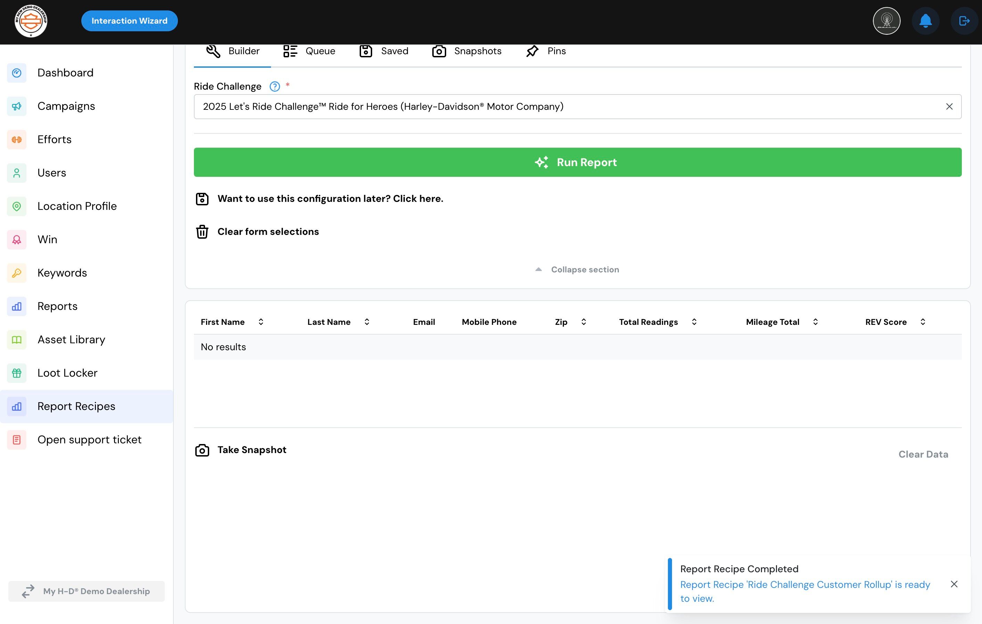Open Asset Library in sidebar
Screen dimensions: 982x624
(71, 339)
